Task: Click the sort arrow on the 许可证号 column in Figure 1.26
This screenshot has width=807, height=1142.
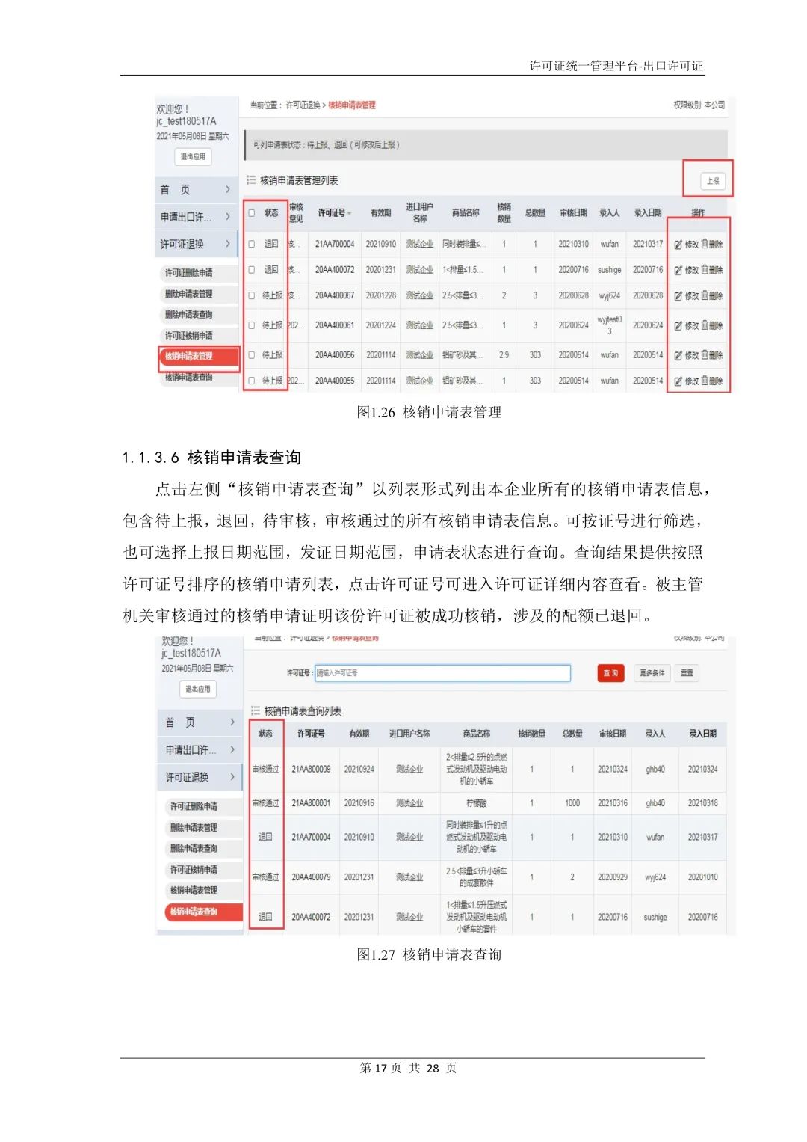Action: 349,214
